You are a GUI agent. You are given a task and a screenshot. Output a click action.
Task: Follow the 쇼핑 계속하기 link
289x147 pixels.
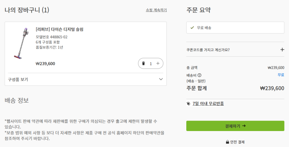coord(156,10)
